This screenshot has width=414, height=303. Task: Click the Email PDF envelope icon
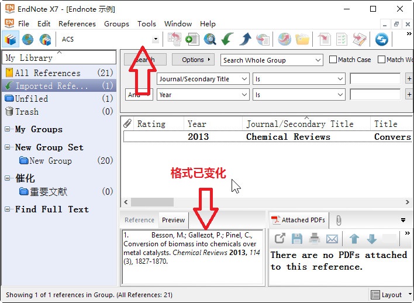(332, 239)
